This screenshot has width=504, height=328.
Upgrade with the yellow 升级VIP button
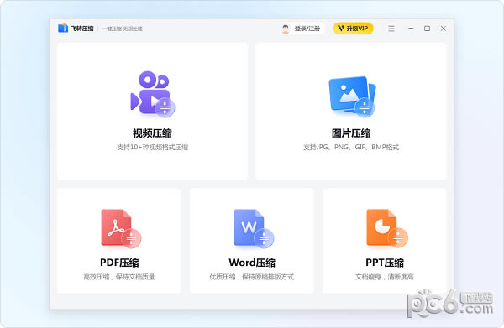(353, 29)
